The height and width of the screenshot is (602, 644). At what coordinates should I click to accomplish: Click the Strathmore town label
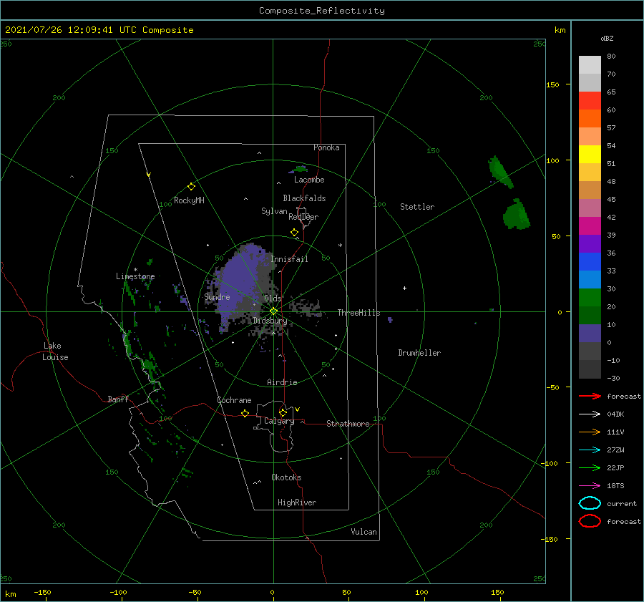(348, 424)
